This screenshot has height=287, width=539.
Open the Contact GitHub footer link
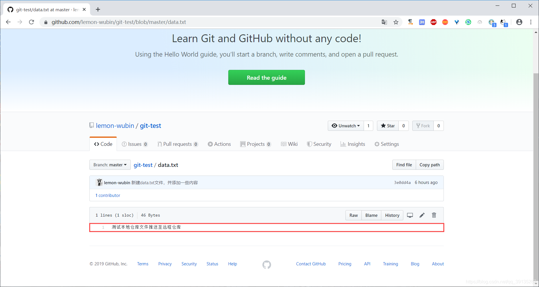coord(311,264)
